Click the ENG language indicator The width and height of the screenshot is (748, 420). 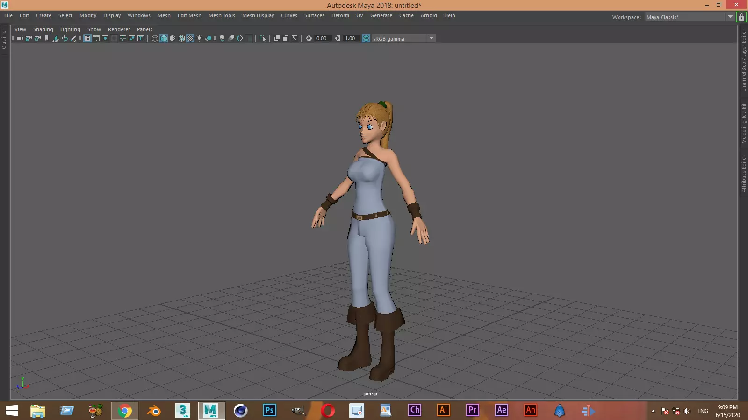703,411
